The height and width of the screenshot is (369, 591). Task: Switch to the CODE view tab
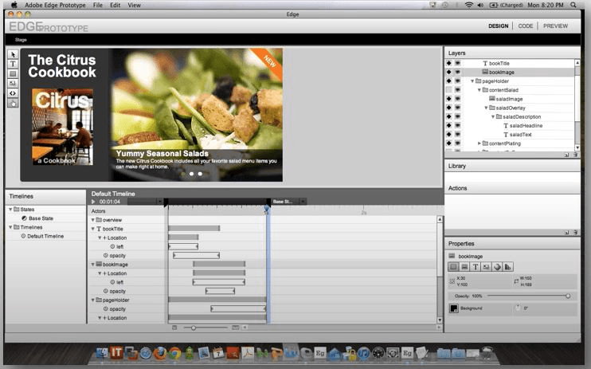click(525, 26)
